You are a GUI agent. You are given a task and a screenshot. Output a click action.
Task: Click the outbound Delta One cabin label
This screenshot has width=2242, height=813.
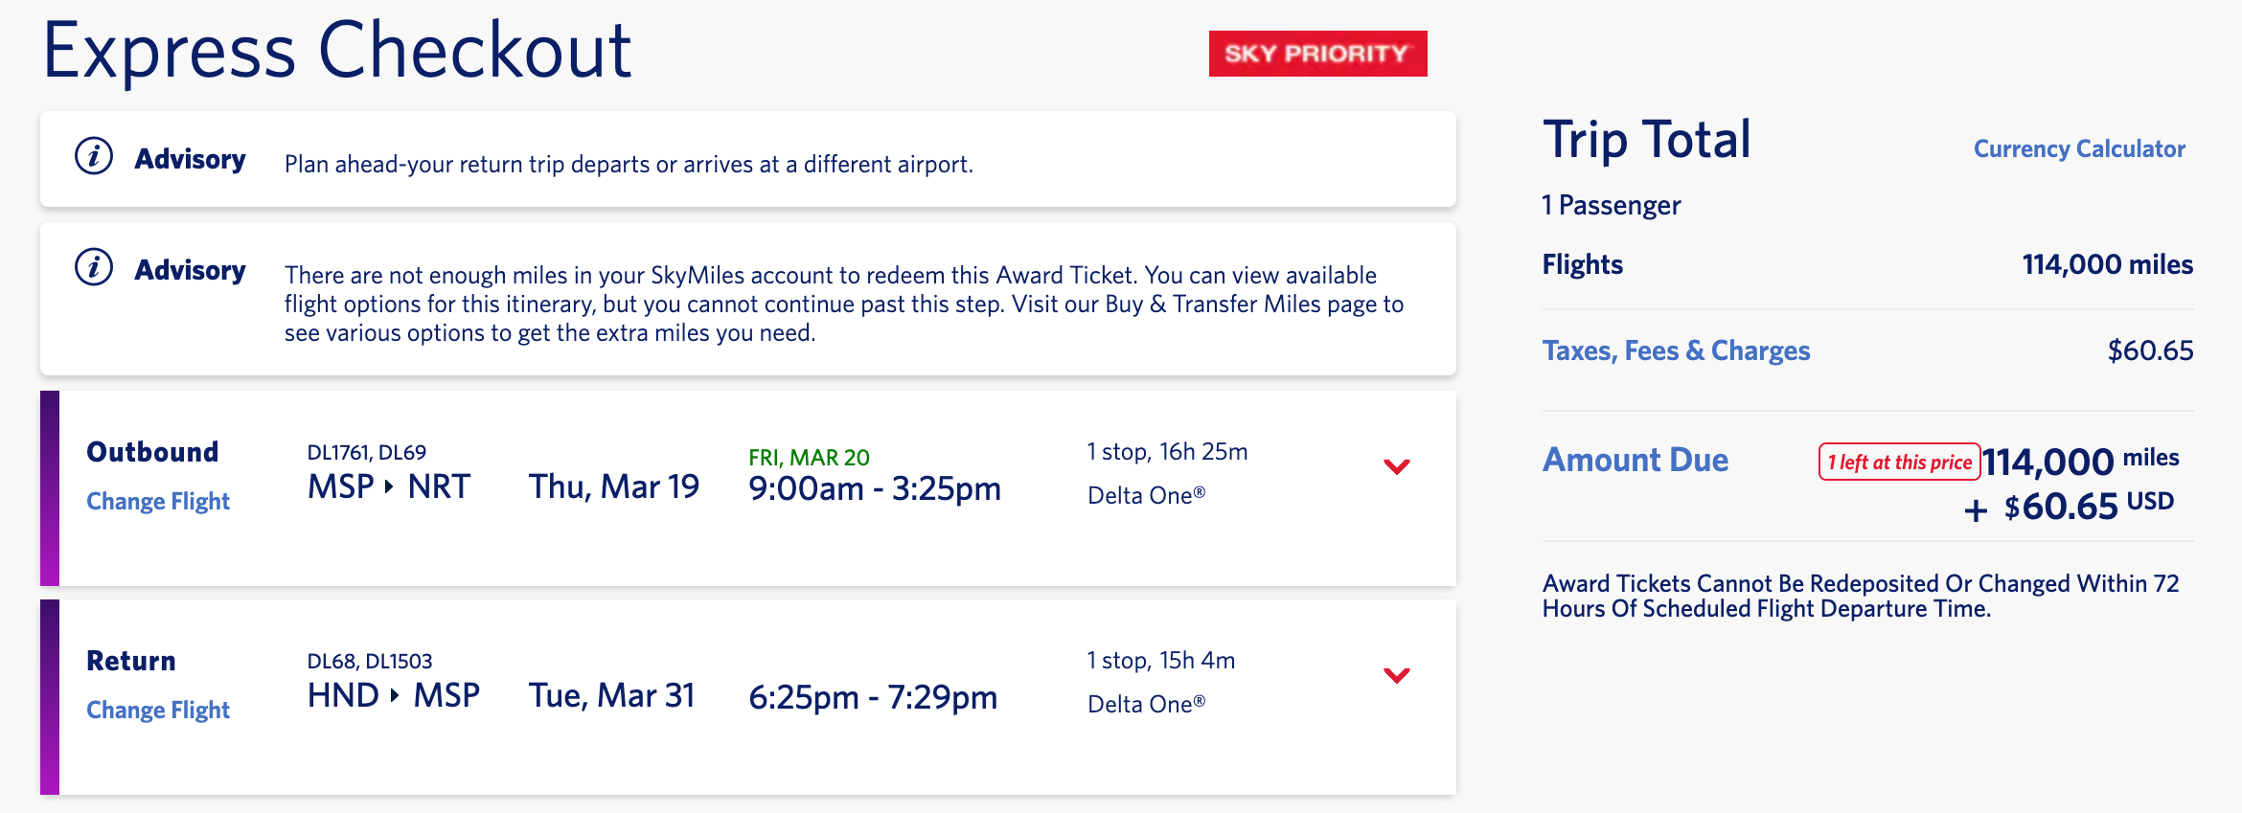(x=1146, y=495)
